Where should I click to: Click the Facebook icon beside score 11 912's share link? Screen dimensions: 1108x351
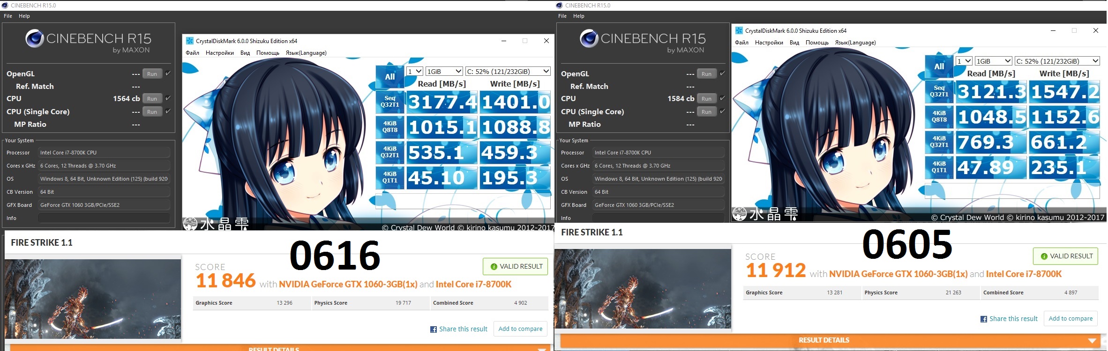pyautogui.click(x=984, y=319)
